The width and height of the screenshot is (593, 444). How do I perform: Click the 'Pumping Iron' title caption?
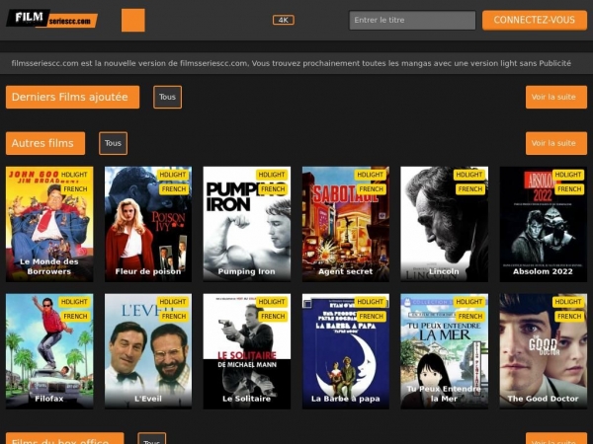(x=246, y=271)
